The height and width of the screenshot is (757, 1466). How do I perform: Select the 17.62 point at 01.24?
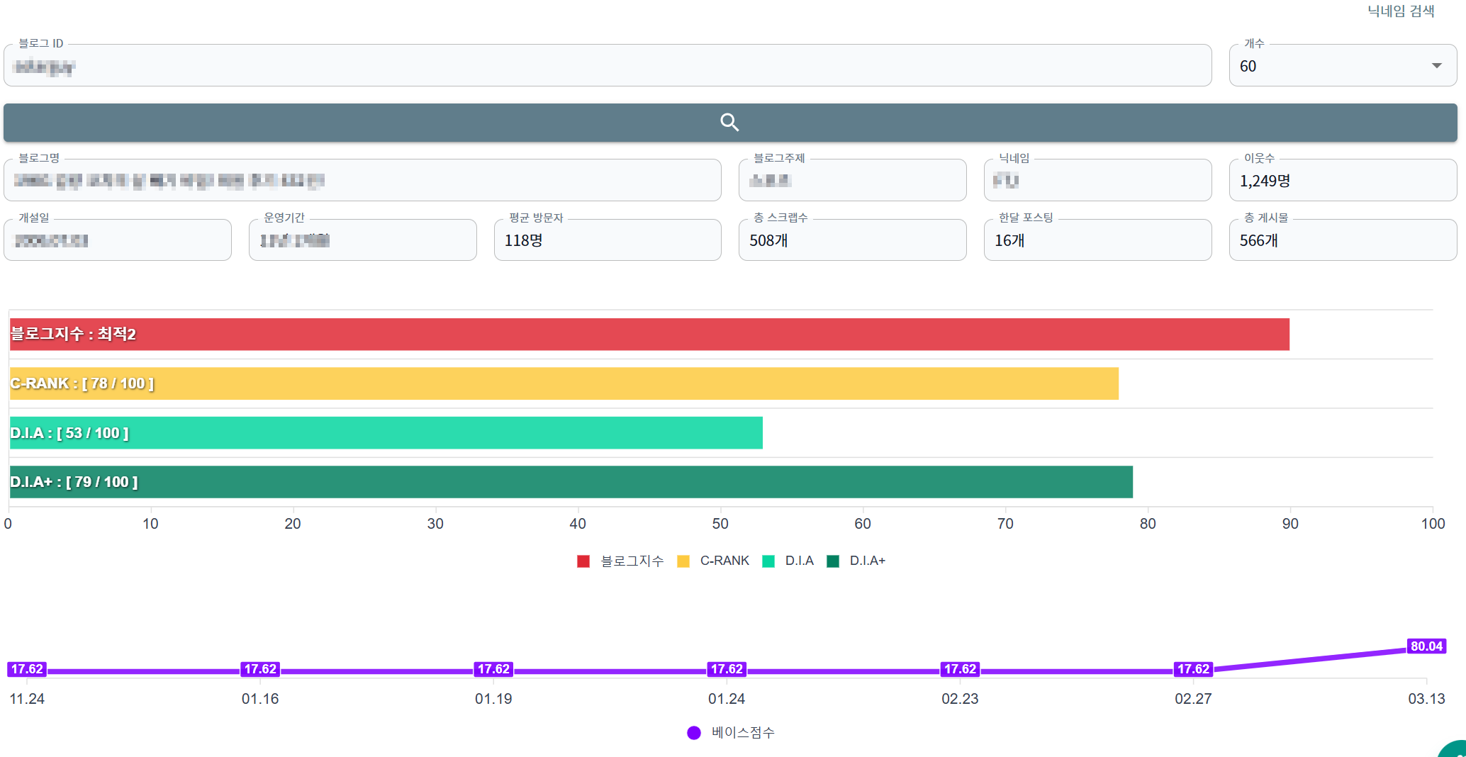click(x=727, y=669)
